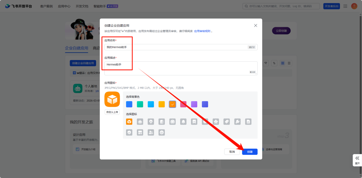
Task: Switch to list view of apps
Action: click(x=289, y=63)
